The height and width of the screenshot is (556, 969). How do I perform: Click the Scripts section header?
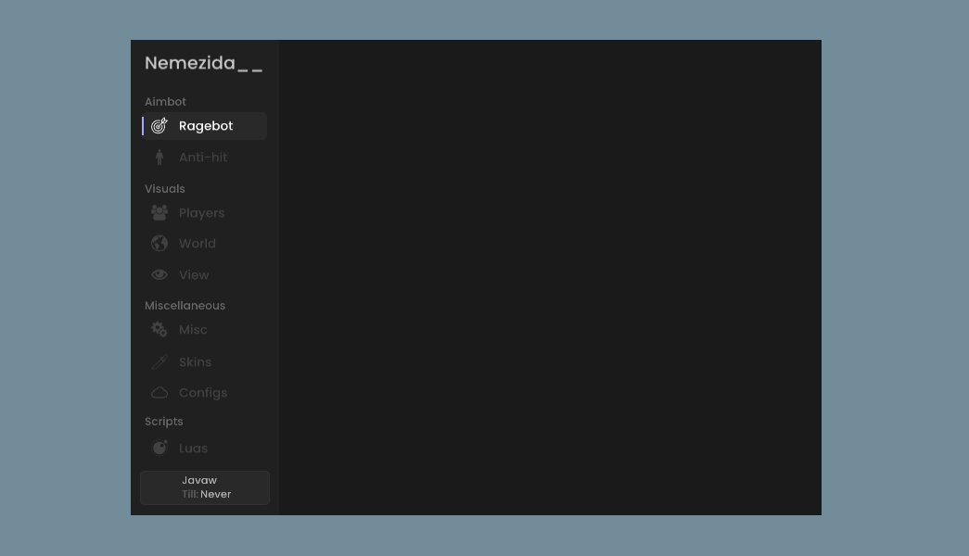[164, 422]
